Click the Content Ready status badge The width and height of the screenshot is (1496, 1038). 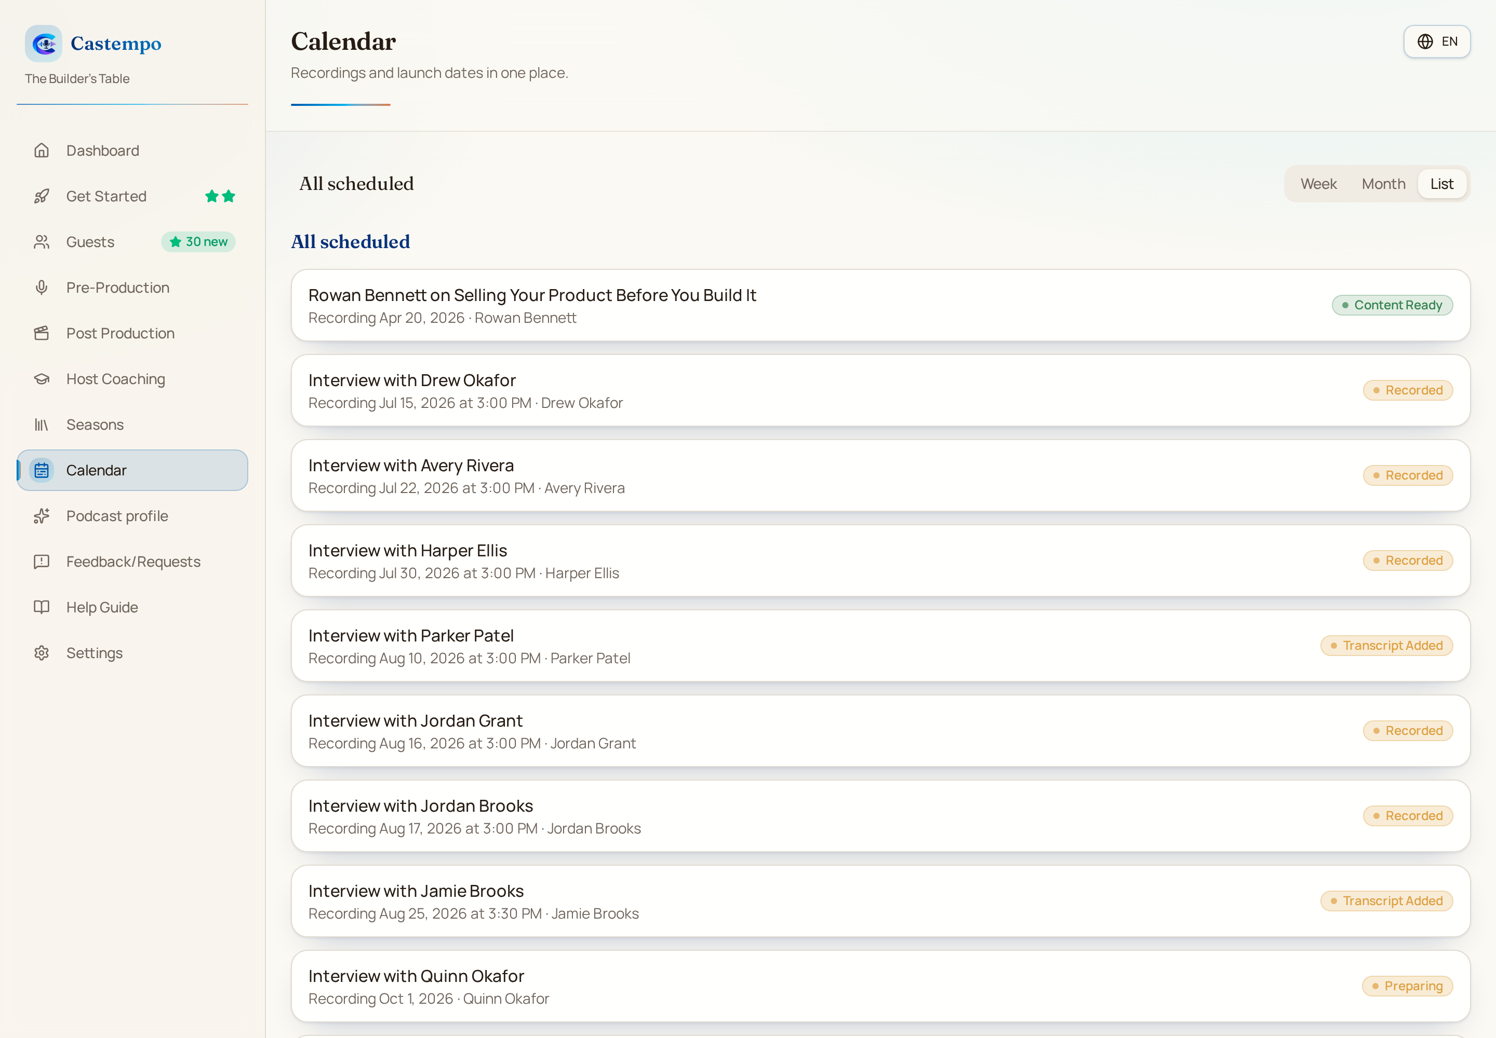coord(1392,305)
